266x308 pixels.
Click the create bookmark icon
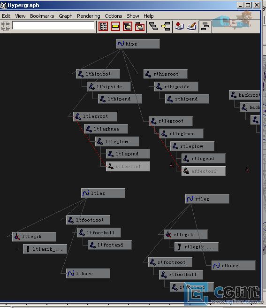click(179, 26)
